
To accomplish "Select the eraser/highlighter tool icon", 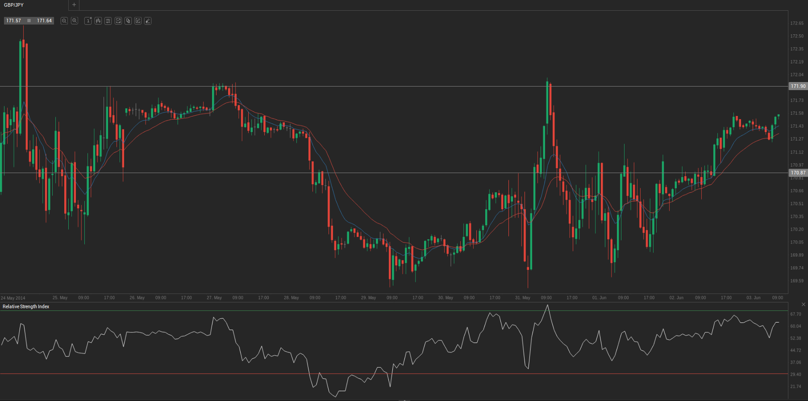I will pyautogui.click(x=148, y=21).
